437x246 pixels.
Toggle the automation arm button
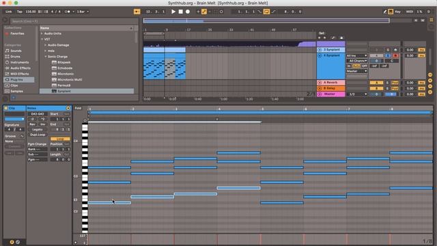204,12
